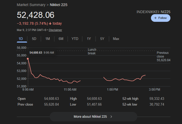The height and width of the screenshot is (124, 182).
Task: Expand More about Nikkei 225
Action: (93, 117)
